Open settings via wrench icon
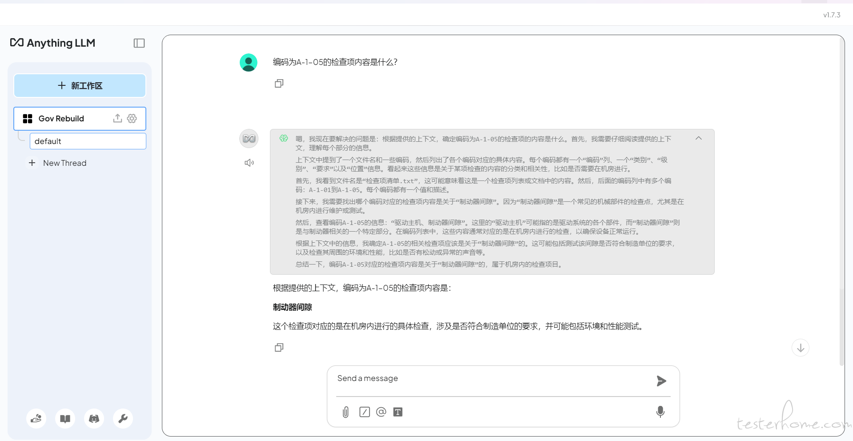 (123, 419)
